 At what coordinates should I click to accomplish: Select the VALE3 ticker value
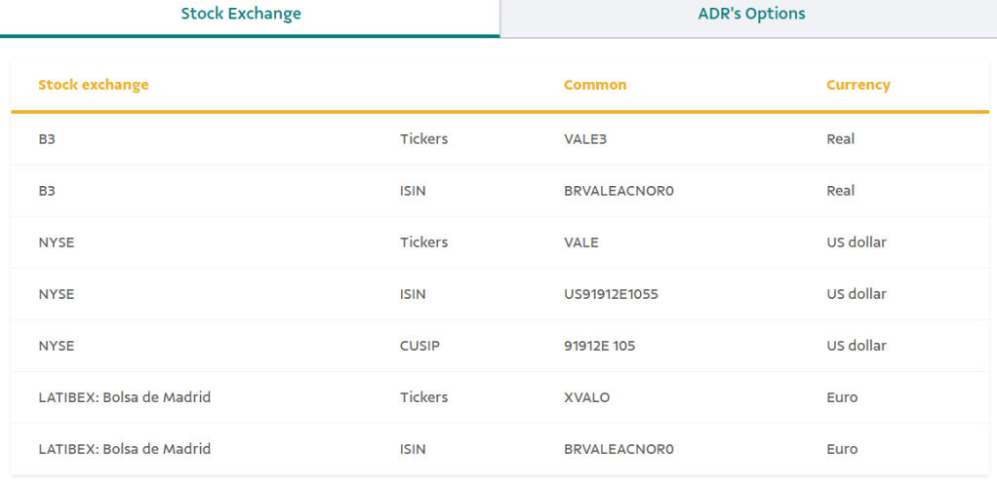[x=585, y=139]
